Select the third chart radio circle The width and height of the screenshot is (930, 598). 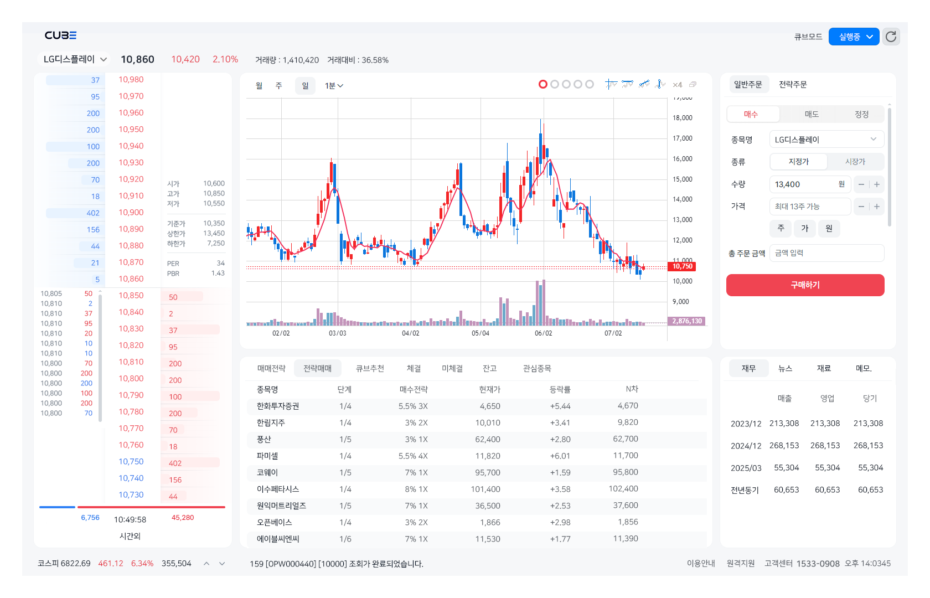pos(566,84)
